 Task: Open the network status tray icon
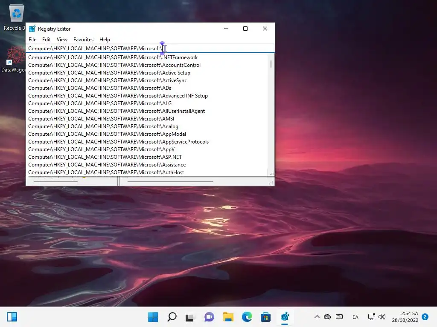coord(372,317)
